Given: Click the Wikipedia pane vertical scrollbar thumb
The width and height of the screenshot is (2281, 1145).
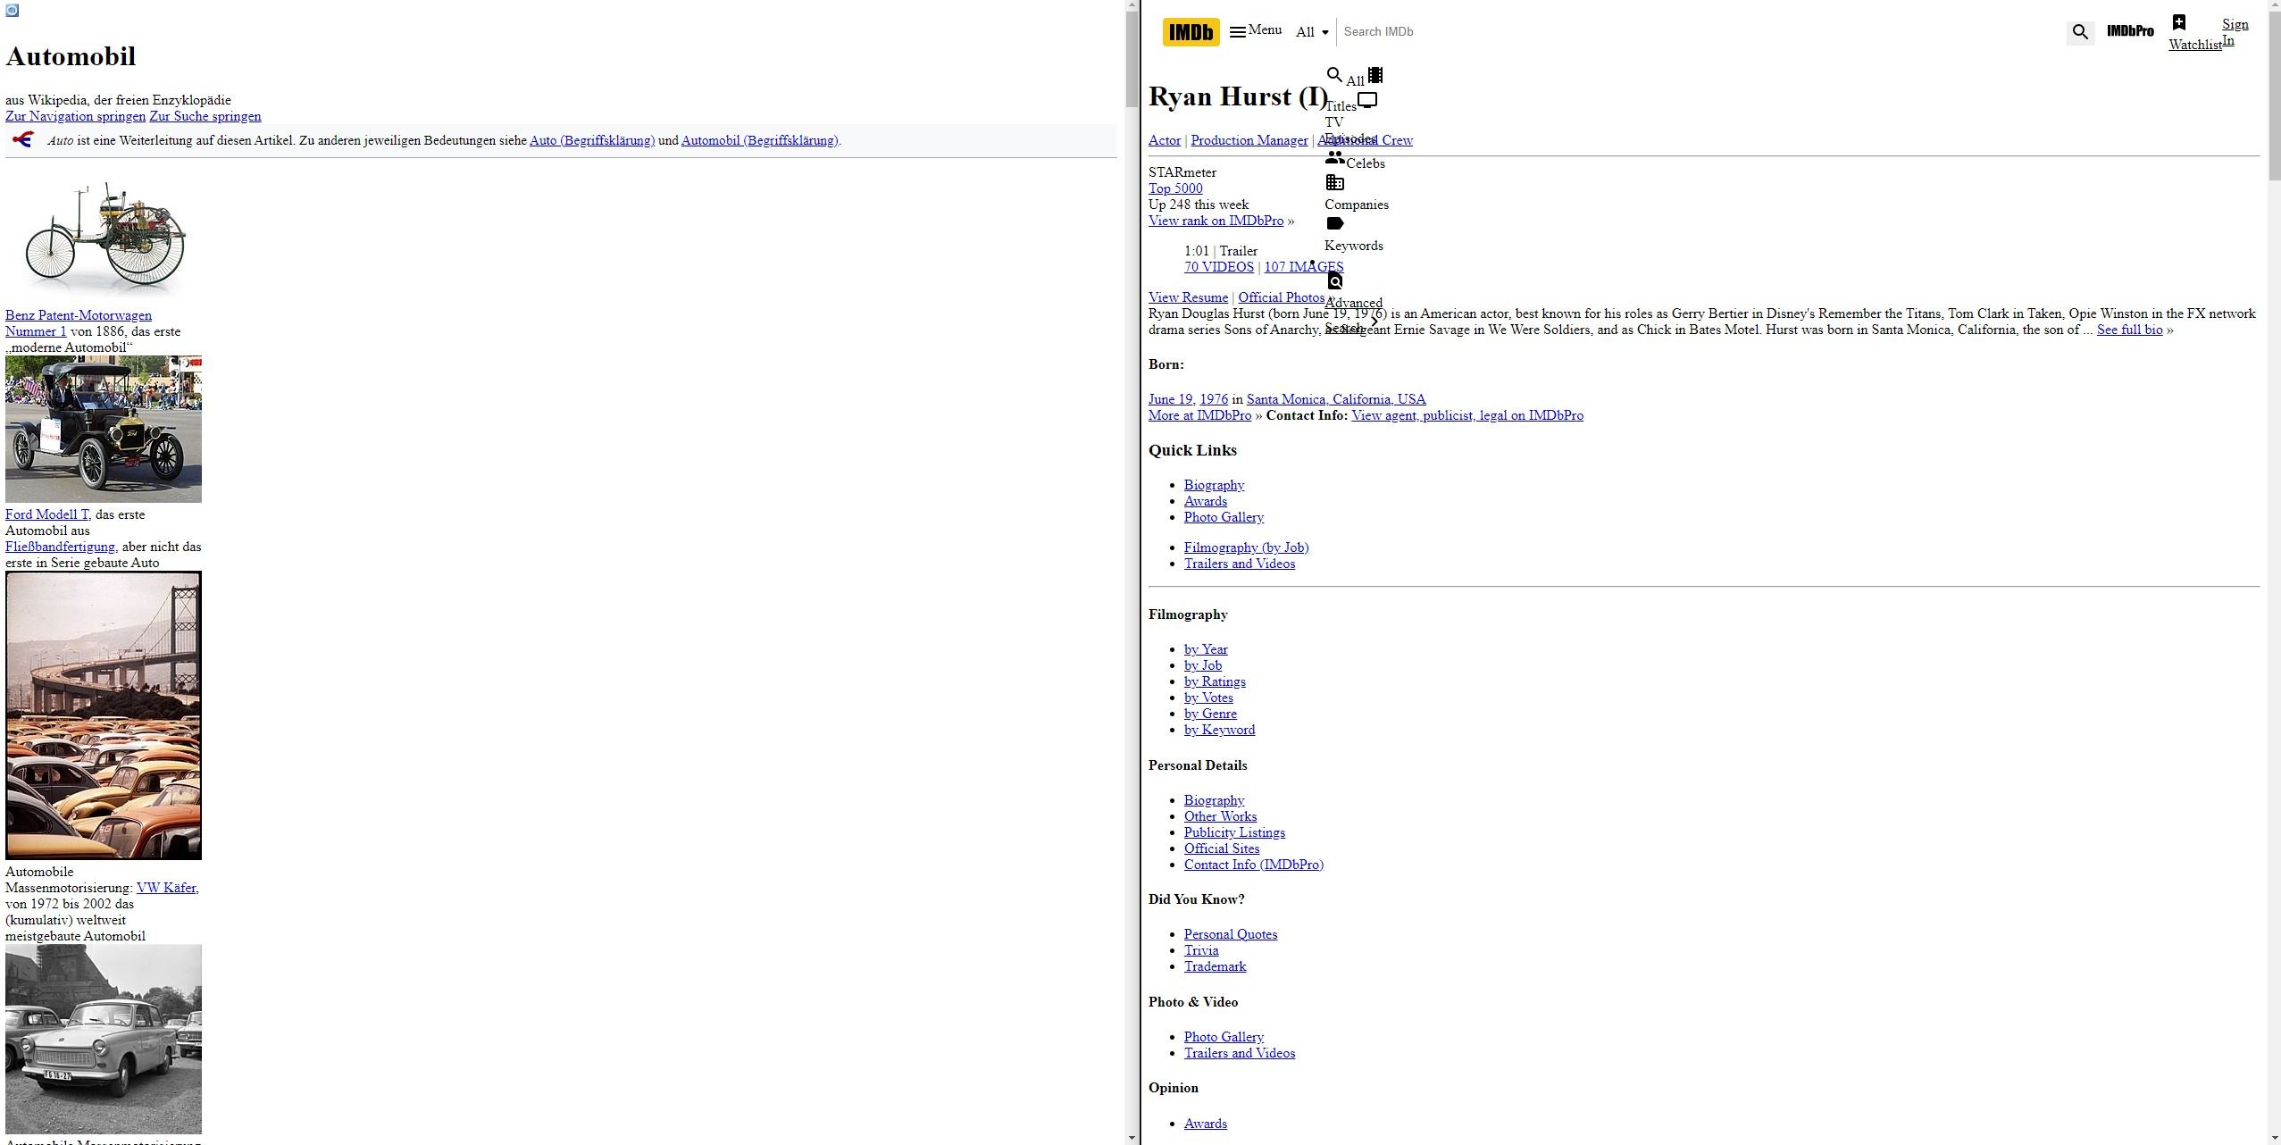Looking at the screenshot, I should 1132,59.
